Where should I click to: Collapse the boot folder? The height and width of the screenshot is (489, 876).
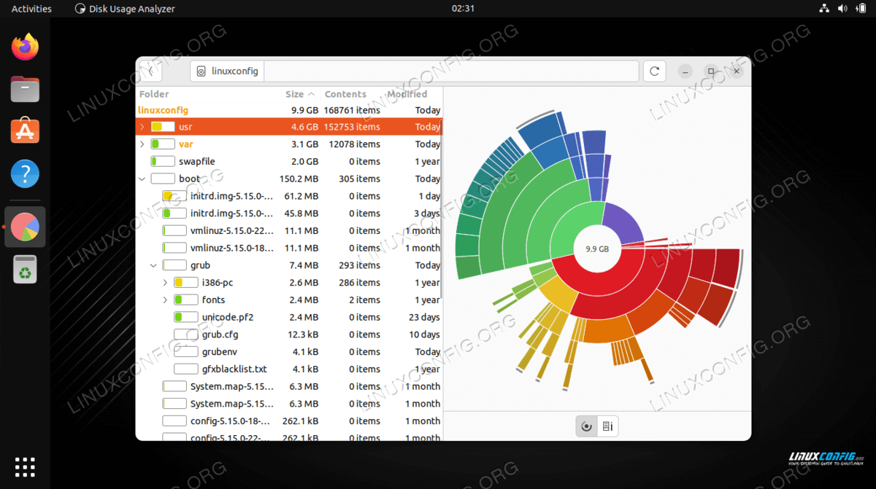[x=142, y=179]
